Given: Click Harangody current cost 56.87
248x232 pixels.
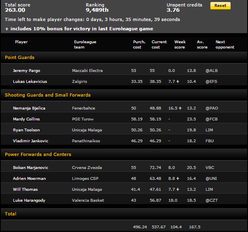Looking at the screenshot, I should pos(155,200).
